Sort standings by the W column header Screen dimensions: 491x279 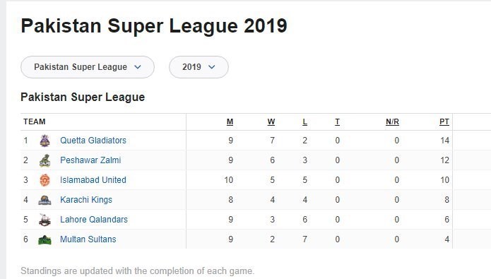[271, 121]
